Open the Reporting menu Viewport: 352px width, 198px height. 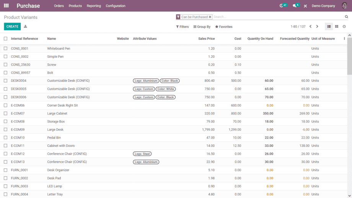[94, 6]
